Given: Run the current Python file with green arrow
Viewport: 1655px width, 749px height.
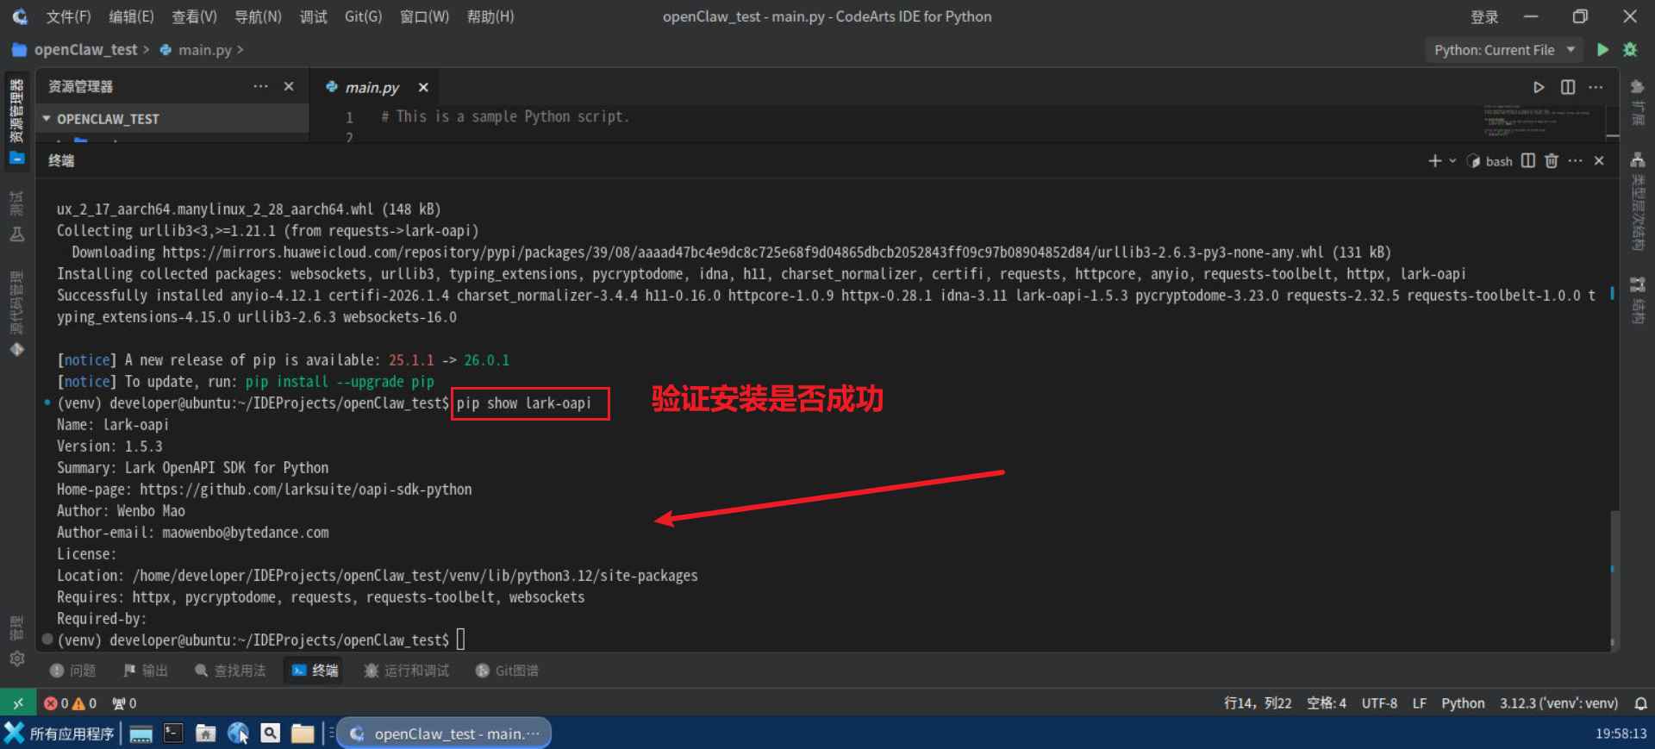Looking at the screenshot, I should [x=1602, y=50].
